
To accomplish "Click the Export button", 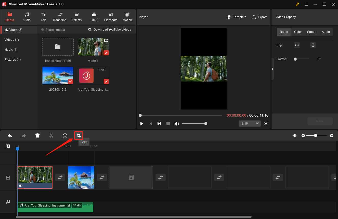I will coord(259,17).
